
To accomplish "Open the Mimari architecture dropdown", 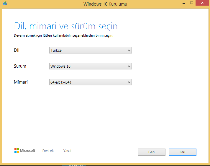I will click(91, 82).
